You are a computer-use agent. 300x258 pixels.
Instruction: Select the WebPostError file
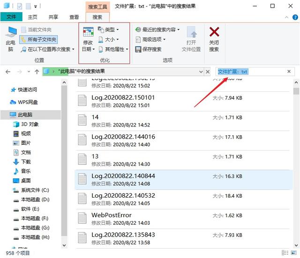[x=183, y=219]
